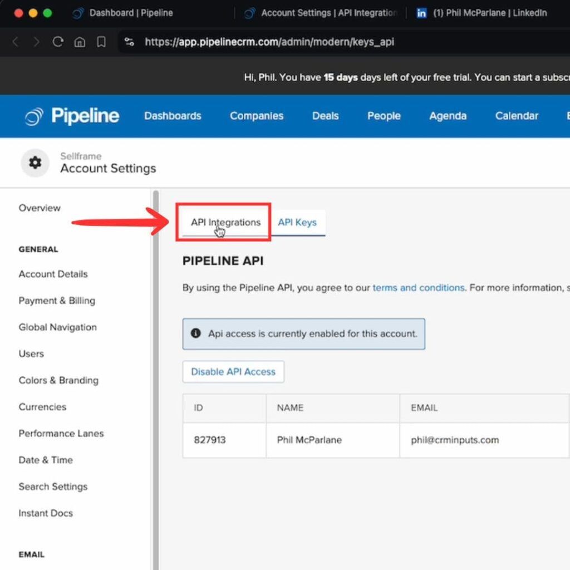Viewport: 570px width, 570px height.
Task: Open Currencies settings in sidebar
Action: [42, 407]
